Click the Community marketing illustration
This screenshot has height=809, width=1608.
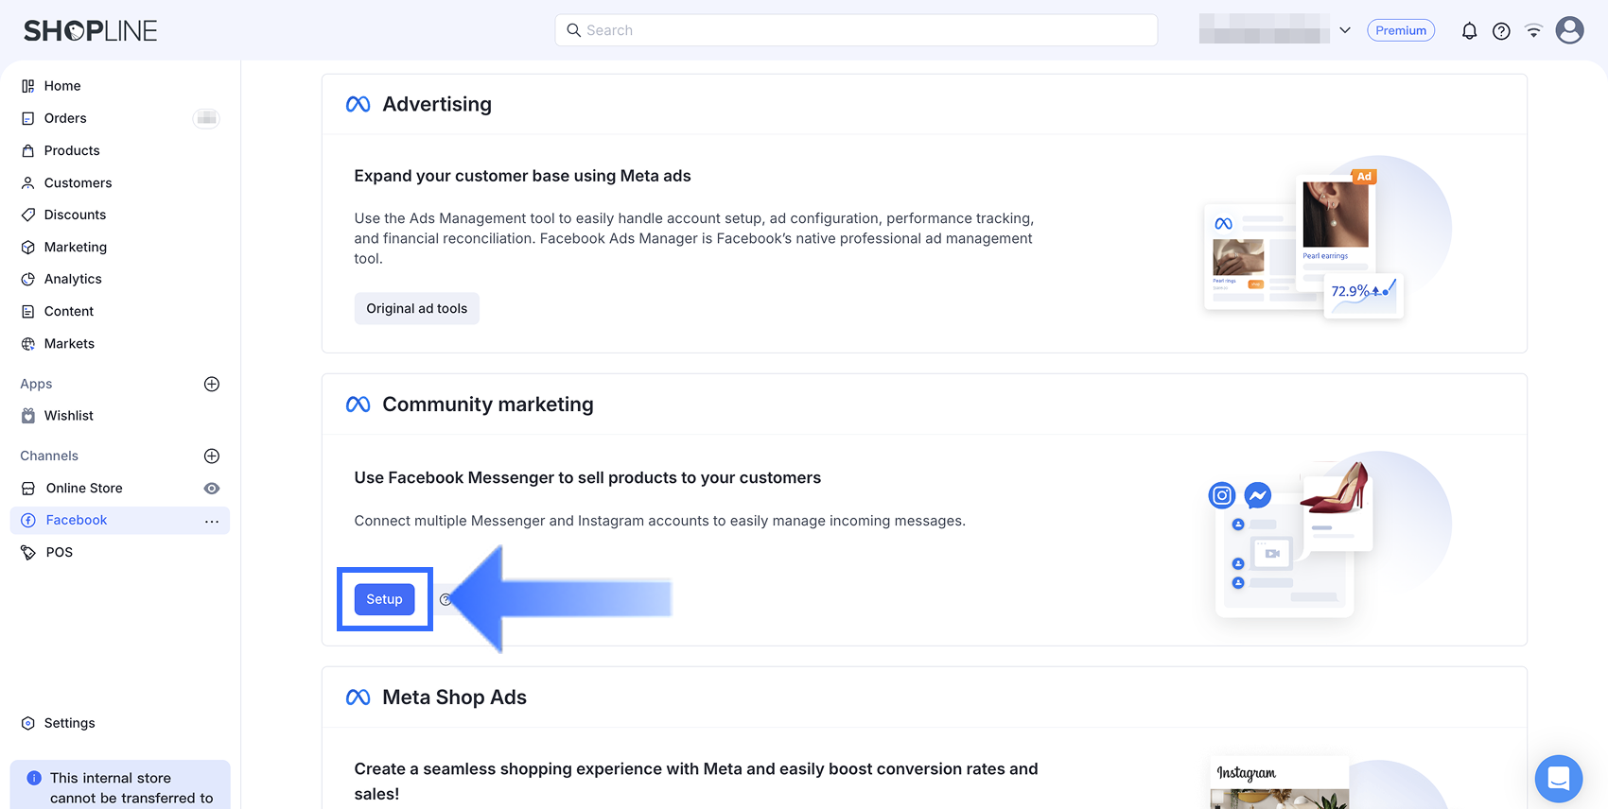(x=1330, y=536)
